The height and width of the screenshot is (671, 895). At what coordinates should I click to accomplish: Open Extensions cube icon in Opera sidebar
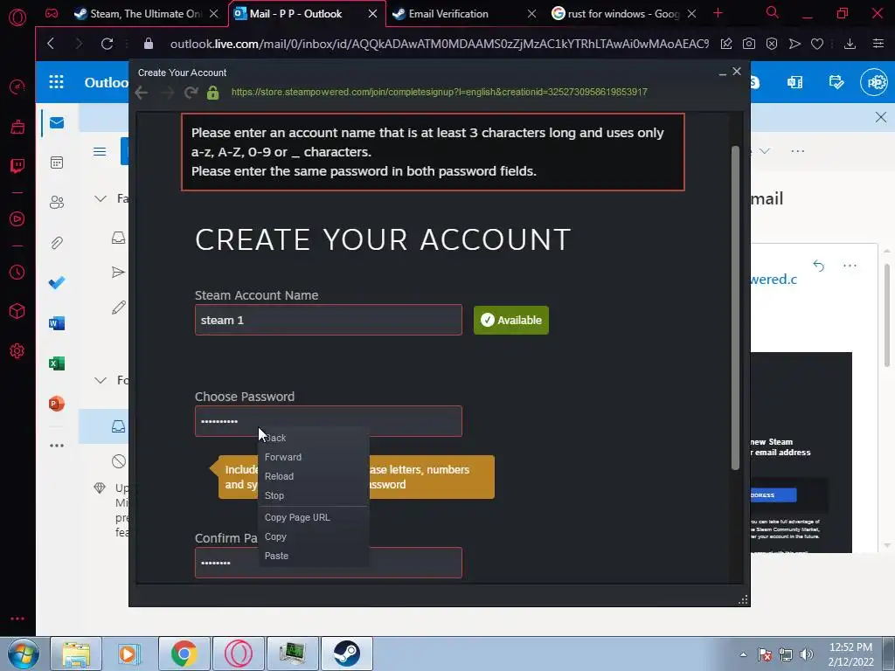[17, 311]
